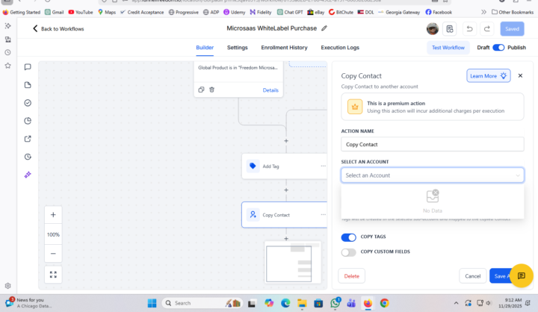
Task: Open the pie chart stats icon
Action: click(x=28, y=121)
